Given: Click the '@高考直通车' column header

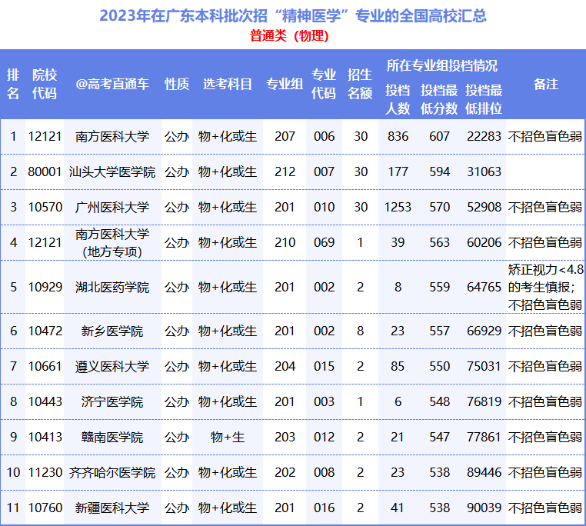Looking at the screenshot, I should [112, 84].
